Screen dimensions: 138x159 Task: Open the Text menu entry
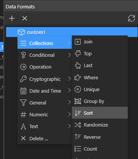tap(44, 126)
